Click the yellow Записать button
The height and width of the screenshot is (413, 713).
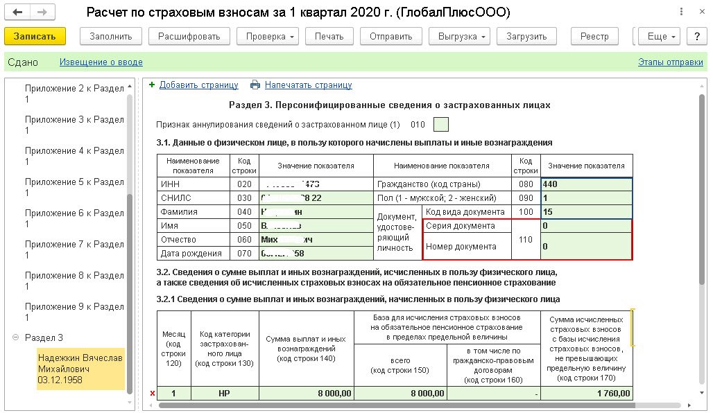(35, 36)
